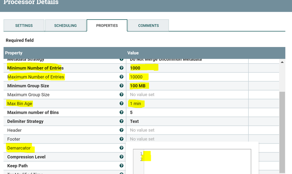The height and width of the screenshot is (174, 292).
Task: Select the Minimum Number of Entries property name
Action: 35,68
